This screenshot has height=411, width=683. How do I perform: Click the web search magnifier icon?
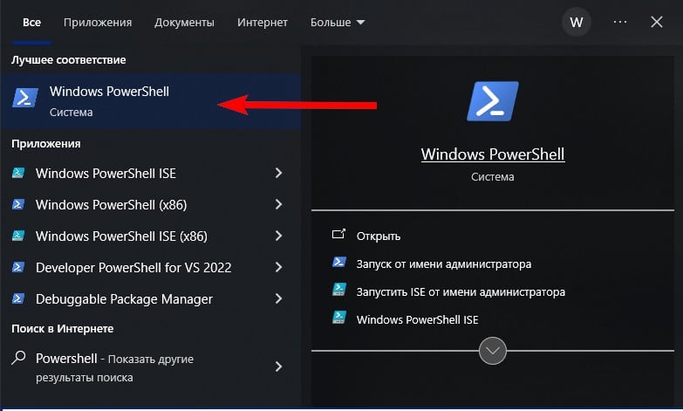(x=18, y=359)
